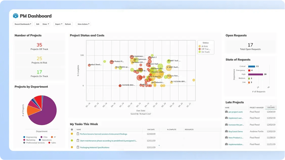Click the PM Dashboard logo icon
Image resolution: width=285 pixels, height=160 pixels.
click(16, 16)
